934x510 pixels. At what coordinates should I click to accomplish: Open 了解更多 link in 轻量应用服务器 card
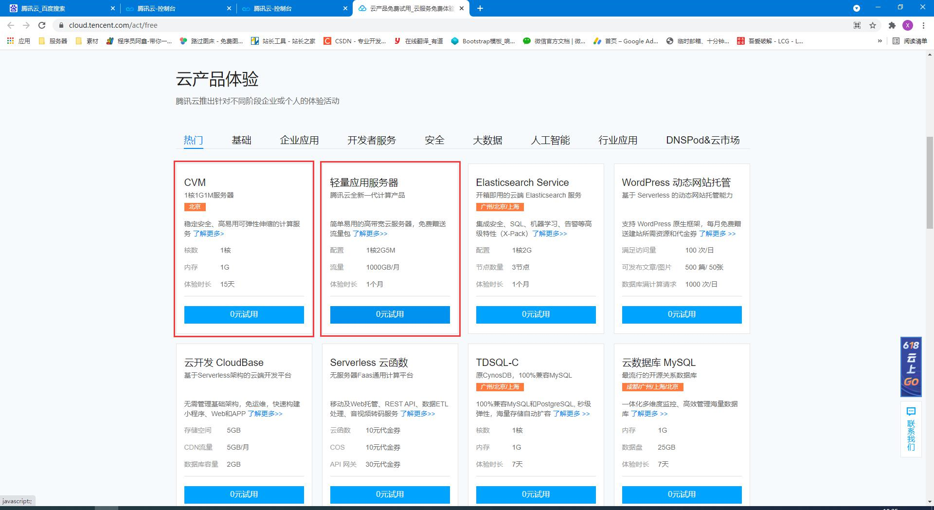click(x=370, y=234)
